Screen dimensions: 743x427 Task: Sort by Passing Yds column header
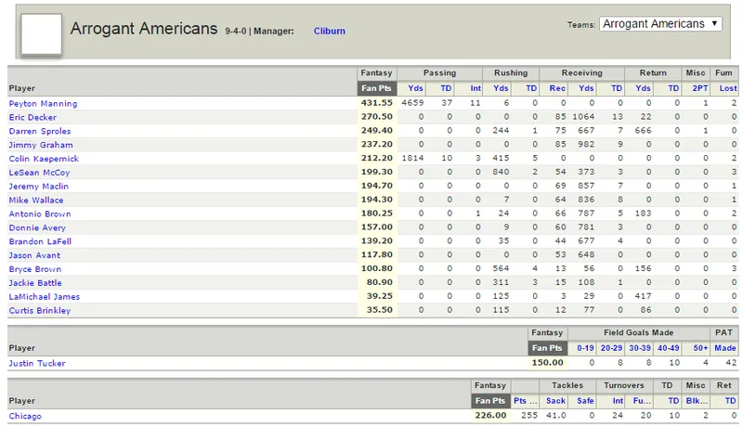coord(415,88)
